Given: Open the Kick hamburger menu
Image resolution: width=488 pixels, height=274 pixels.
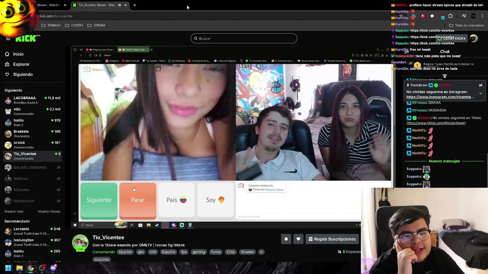Looking at the screenshot, I should tap(8, 38).
